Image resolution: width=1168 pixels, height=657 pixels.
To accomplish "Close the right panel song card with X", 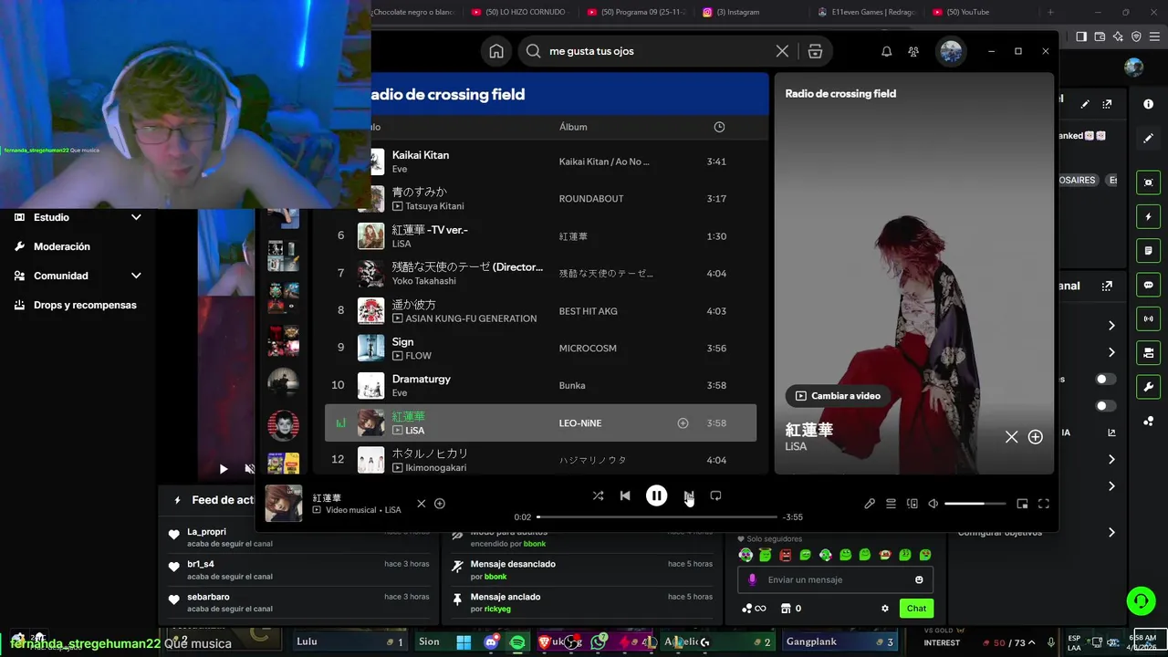I will click(x=1011, y=437).
